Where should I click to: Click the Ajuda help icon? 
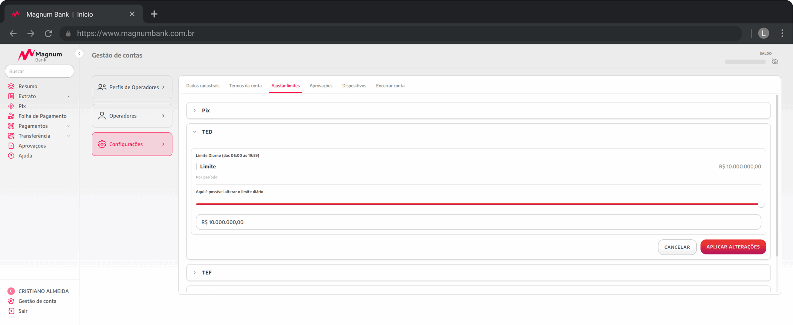coord(11,156)
